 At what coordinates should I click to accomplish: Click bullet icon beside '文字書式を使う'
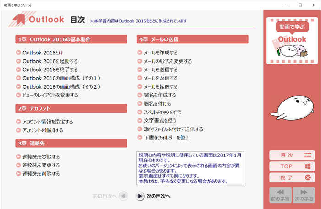(139, 120)
